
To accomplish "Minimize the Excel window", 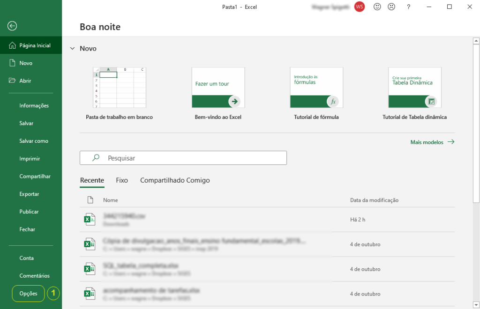I will pyautogui.click(x=429, y=7).
